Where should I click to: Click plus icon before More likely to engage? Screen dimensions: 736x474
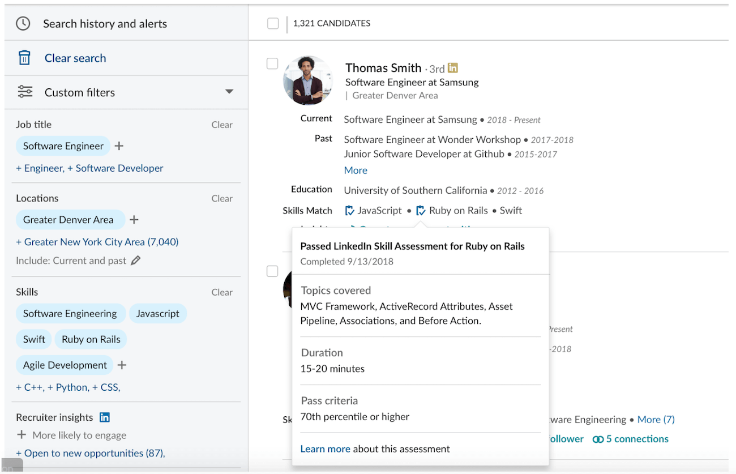[22, 435]
